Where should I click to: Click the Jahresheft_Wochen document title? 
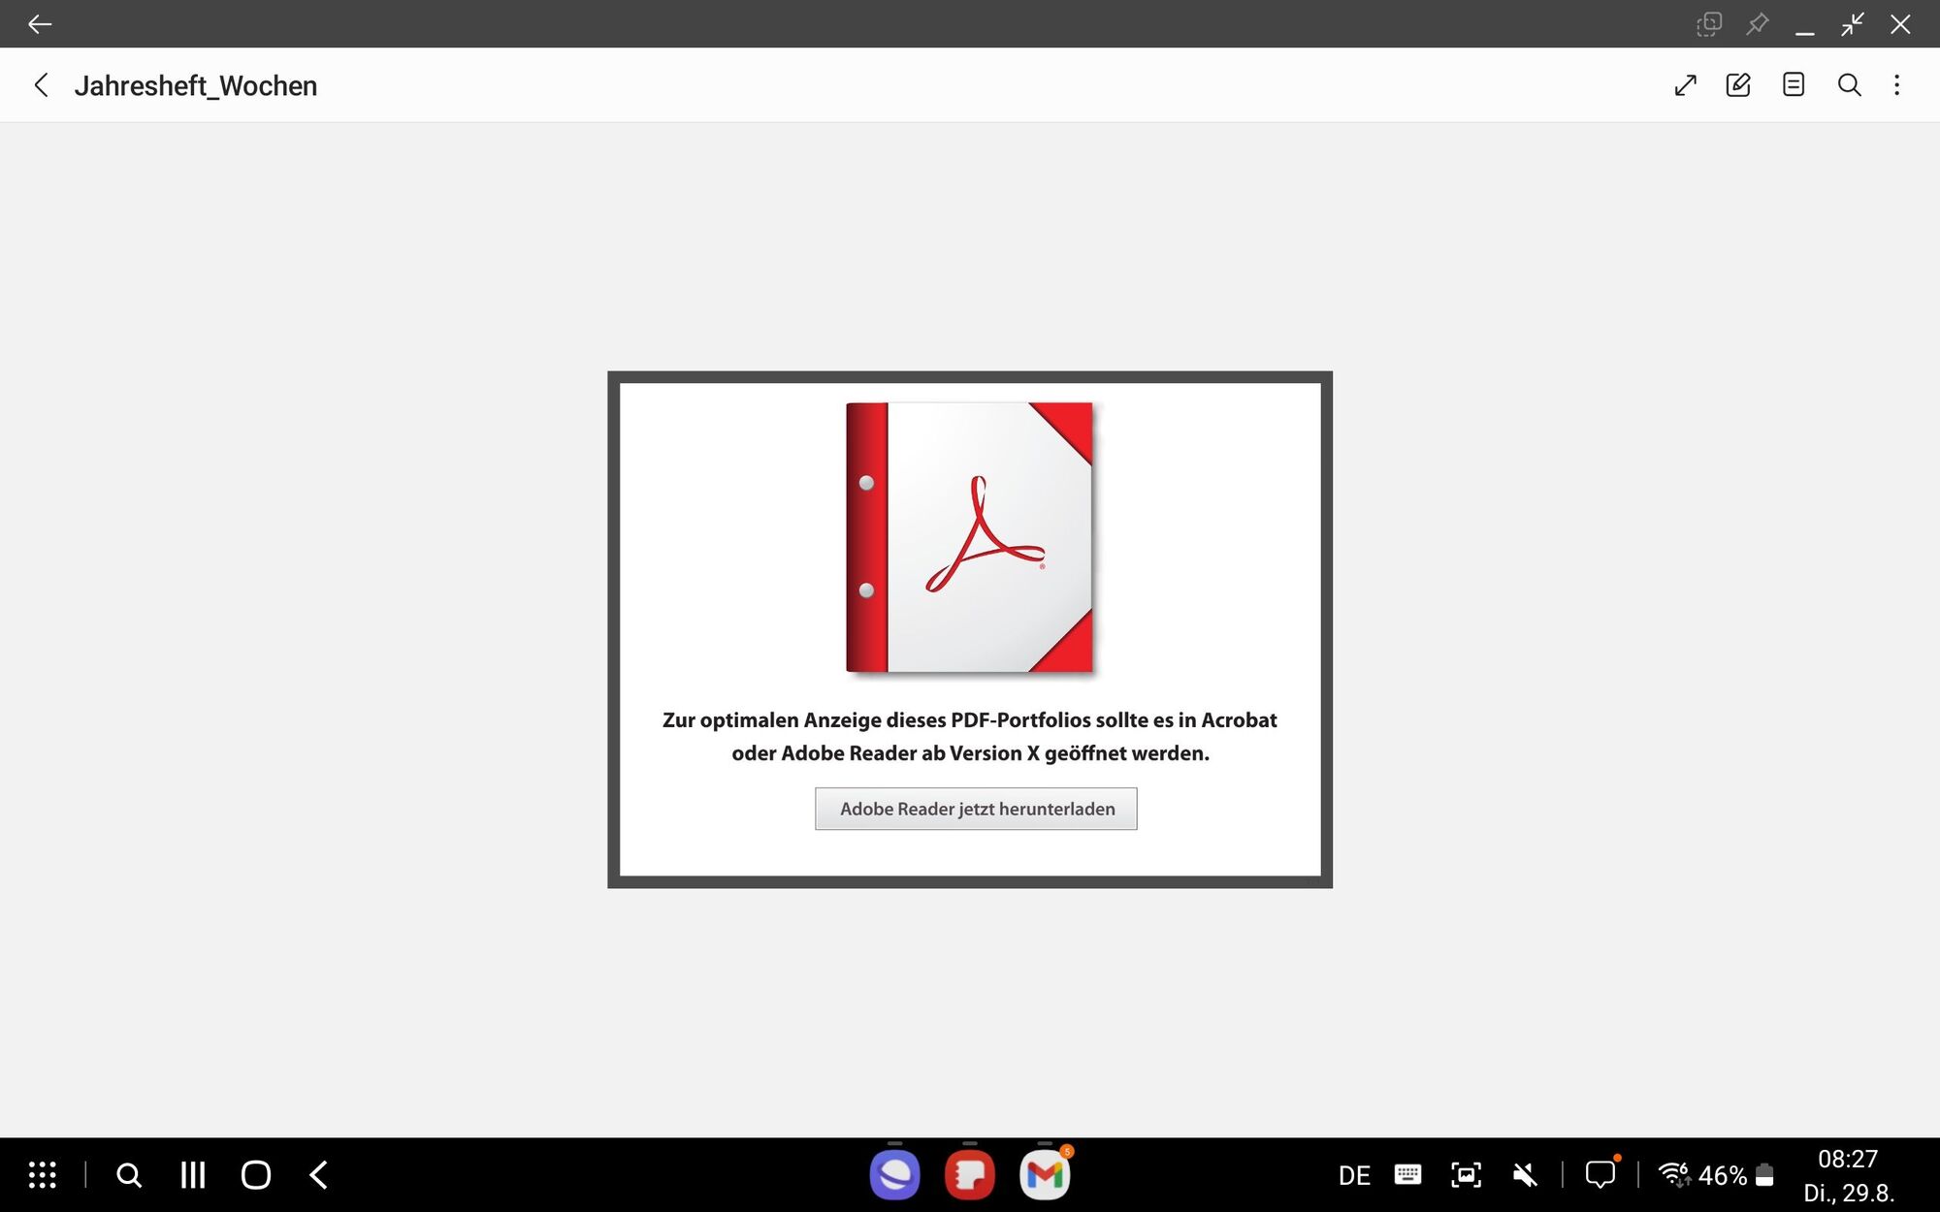click(x=196, y=85)
